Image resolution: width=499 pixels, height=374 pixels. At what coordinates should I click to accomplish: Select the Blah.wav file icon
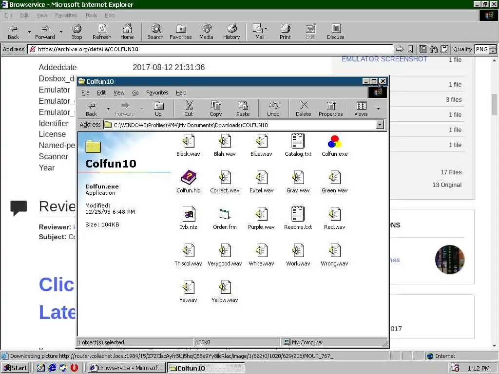click(x=225, y=145)
